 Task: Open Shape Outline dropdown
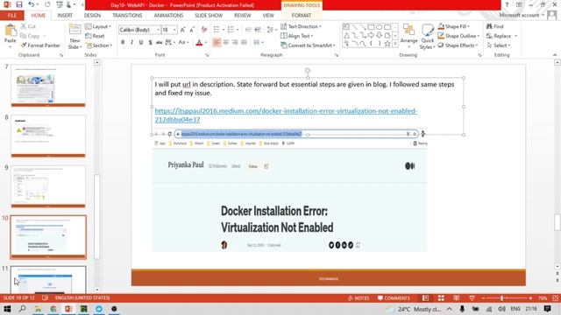pyautogui.click(x=458, y=36)
